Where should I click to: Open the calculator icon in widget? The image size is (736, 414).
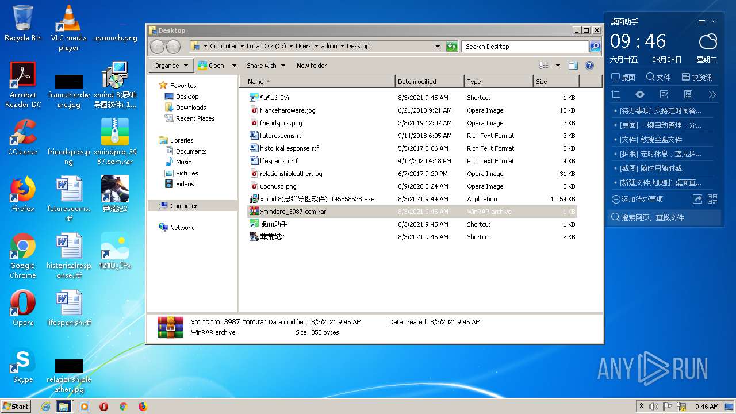[688, 94]
